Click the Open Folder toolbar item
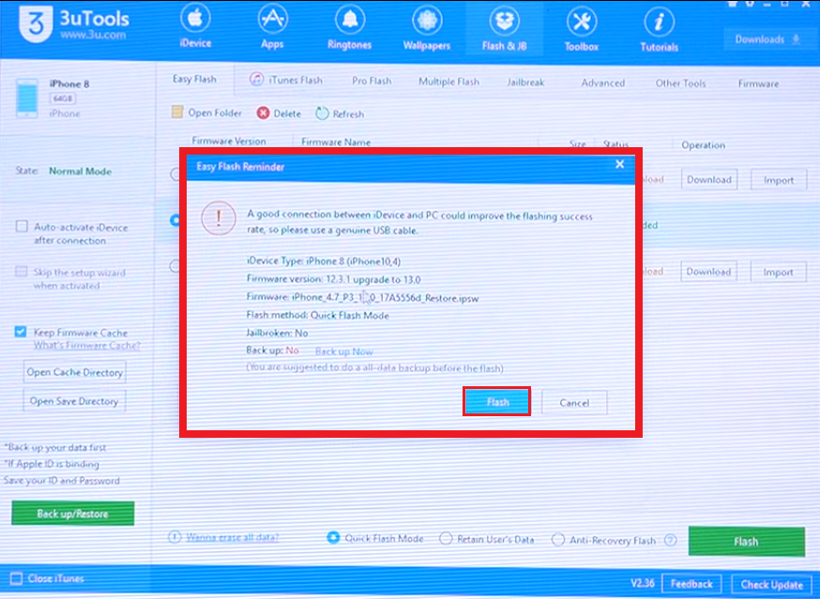820x599 pixels. [x=206, y=112]
